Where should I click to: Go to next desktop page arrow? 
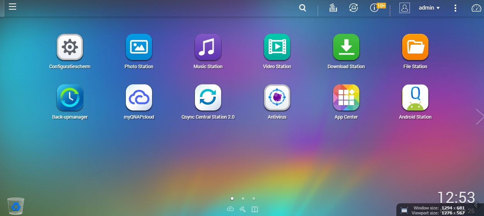(x=480, y=117)
